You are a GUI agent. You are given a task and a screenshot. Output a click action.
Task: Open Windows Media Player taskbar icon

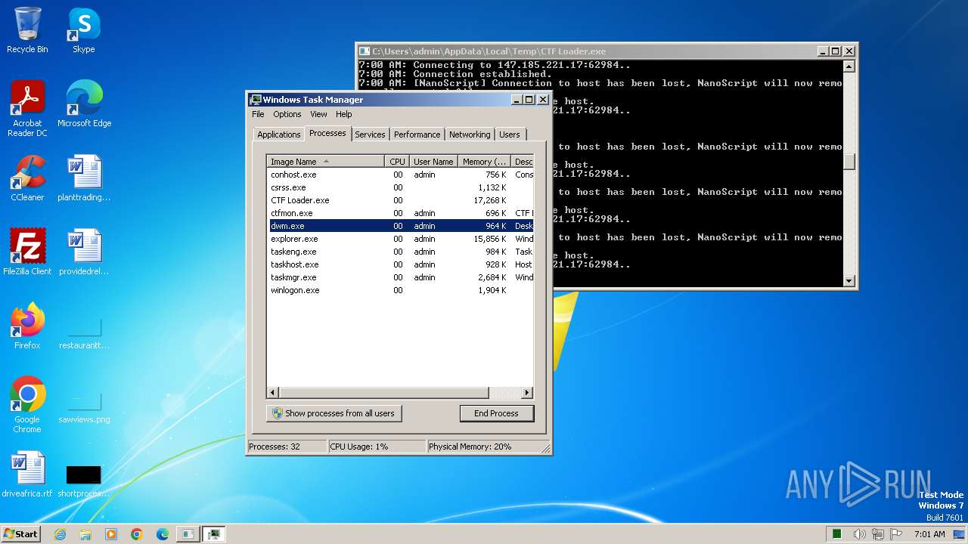point(111,534)
